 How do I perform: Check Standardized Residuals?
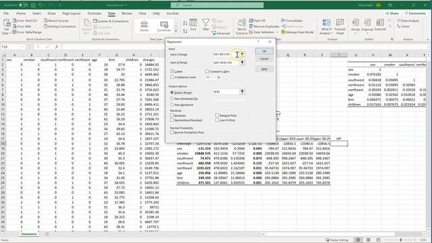(172, 120)
